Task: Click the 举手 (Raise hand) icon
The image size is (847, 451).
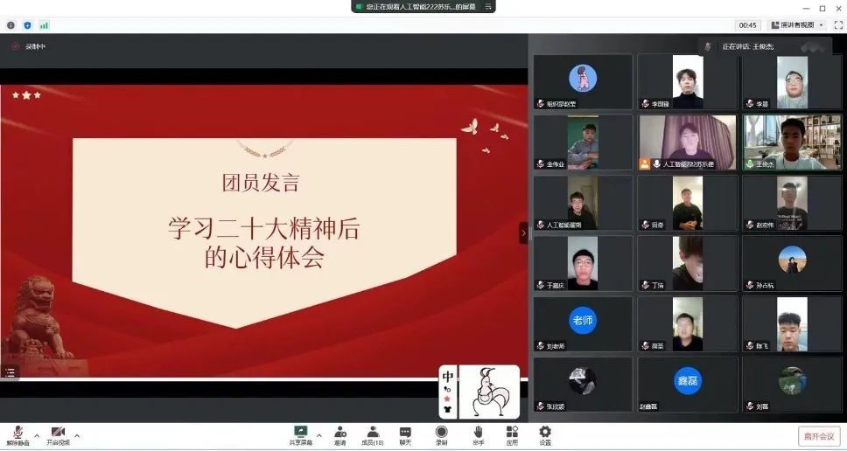Action: [479, 433]
